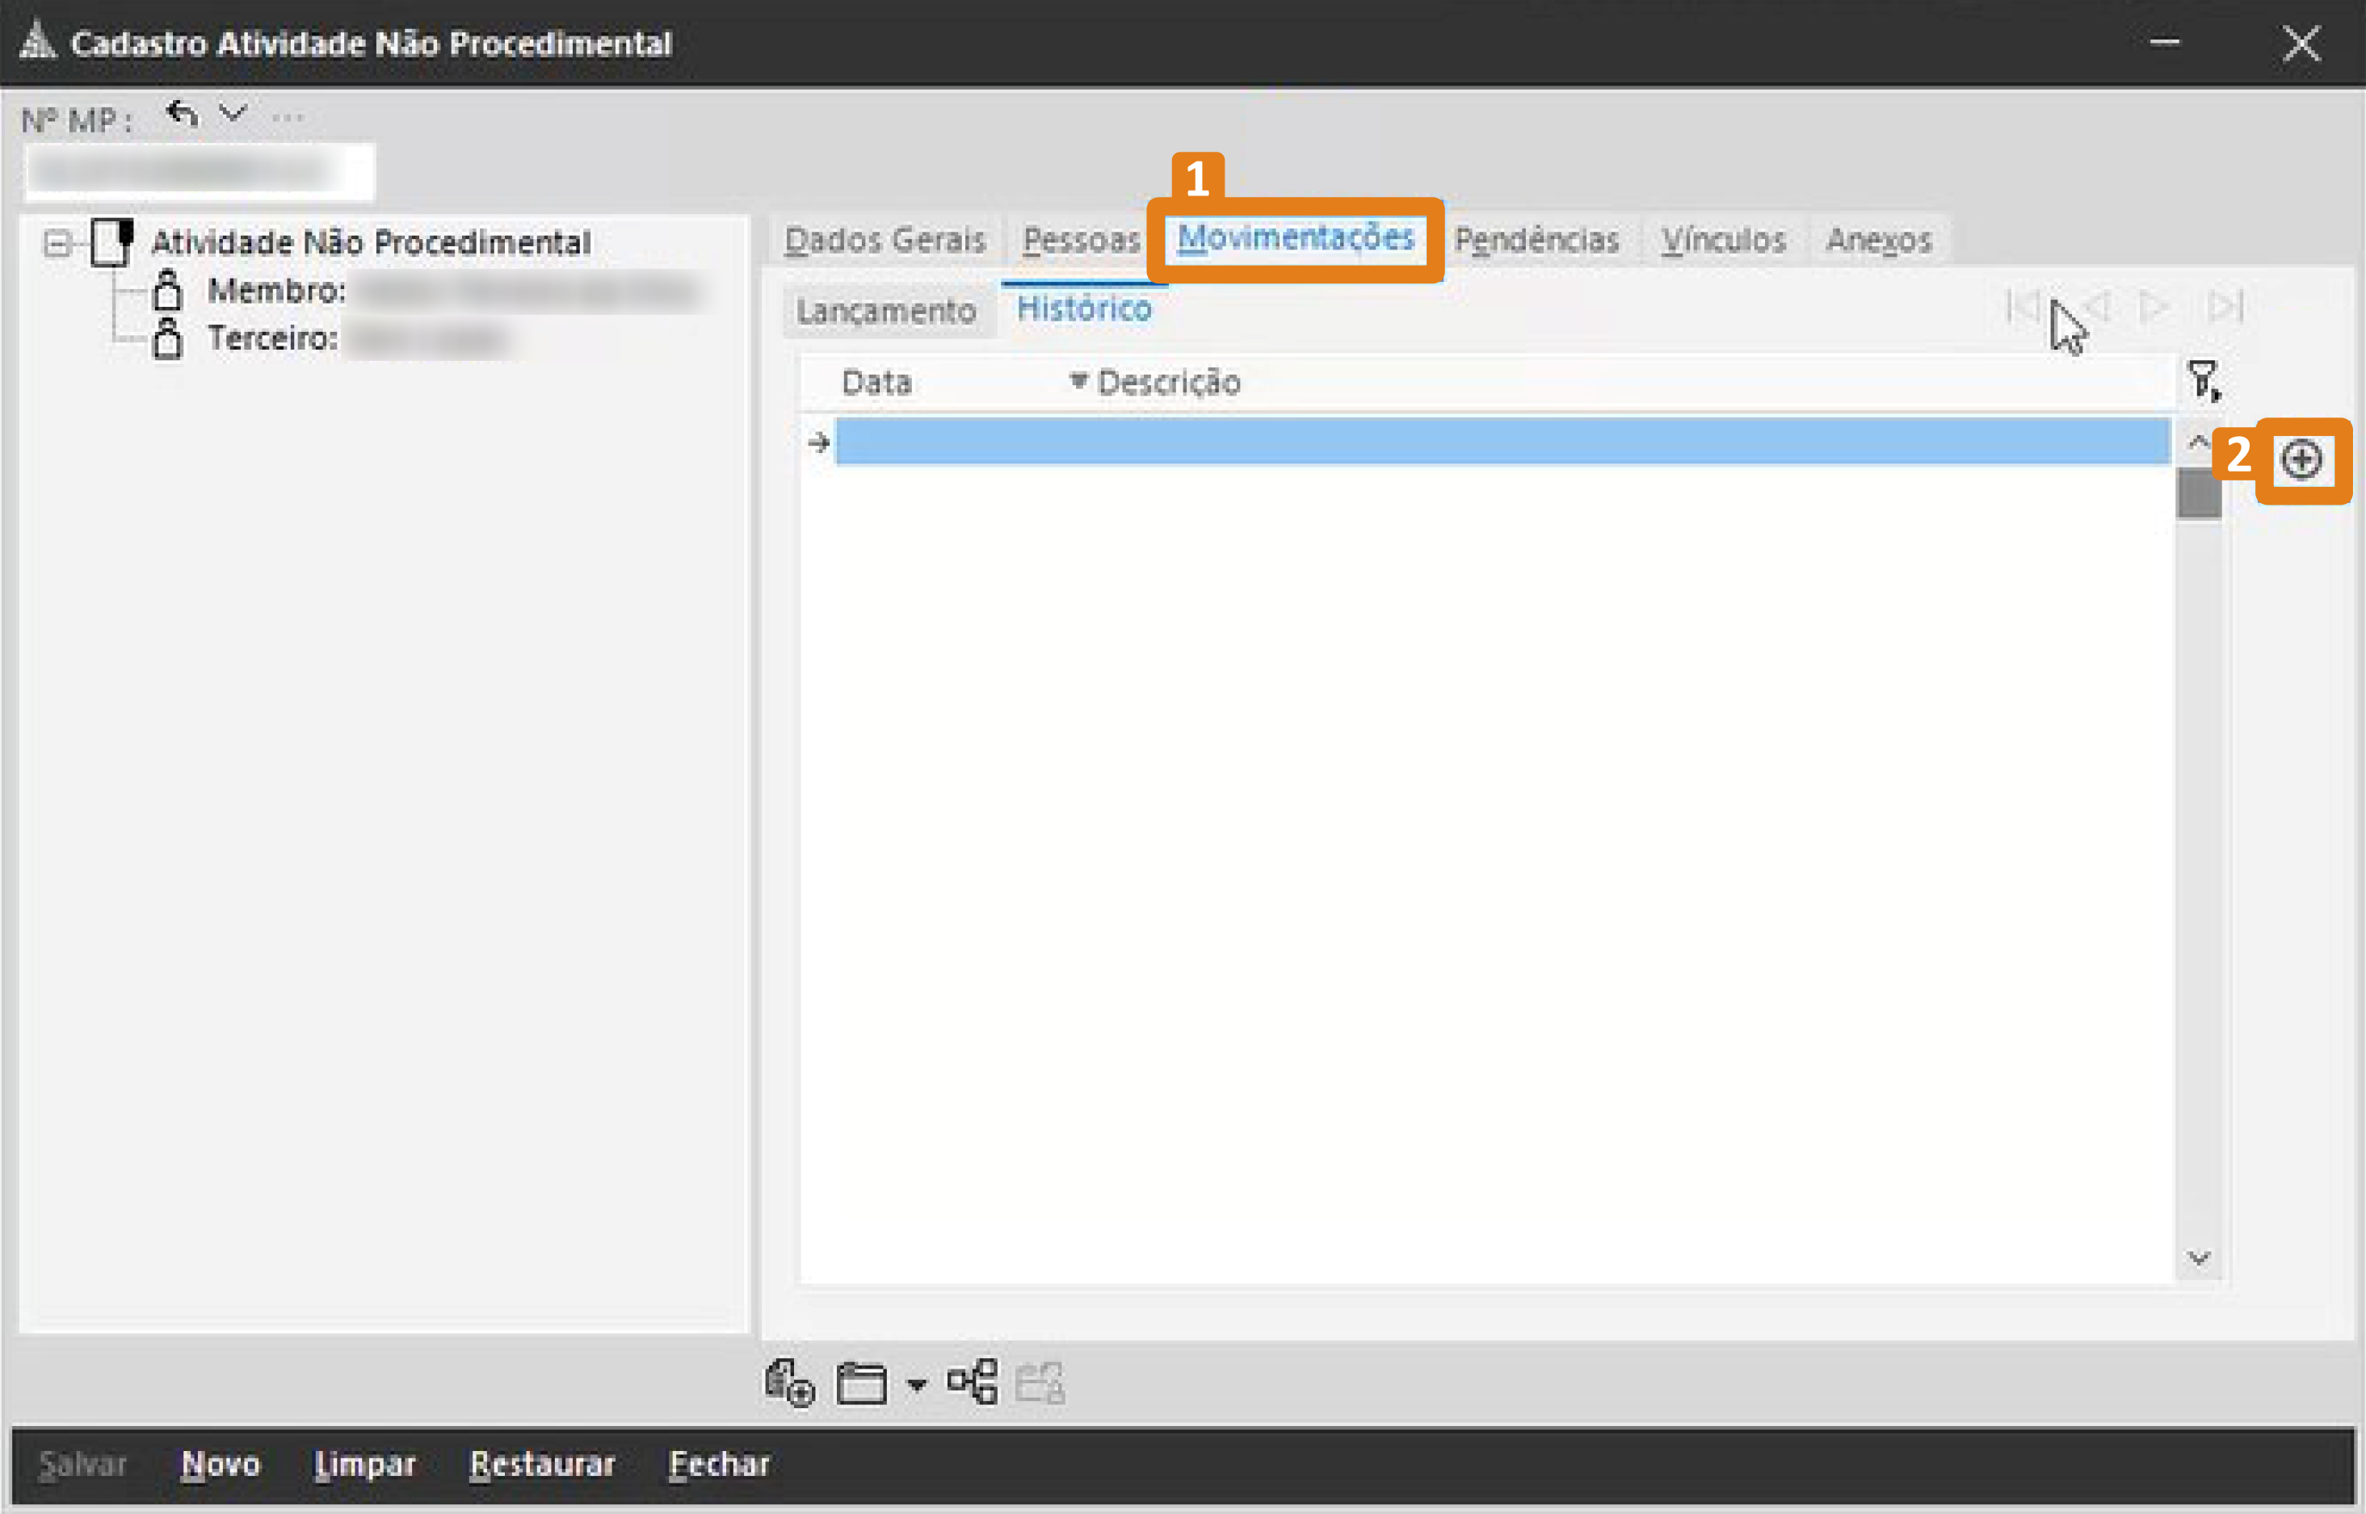Select the highlighted row in the Histórico grid
The width and height of the screenshot is (2366, 1514).
[x=1475, y=442]
